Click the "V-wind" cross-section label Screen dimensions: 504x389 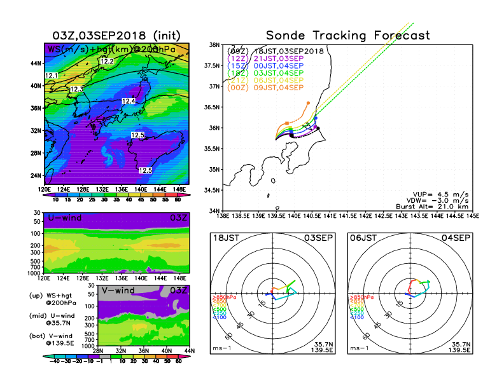(x=118, y=290)
